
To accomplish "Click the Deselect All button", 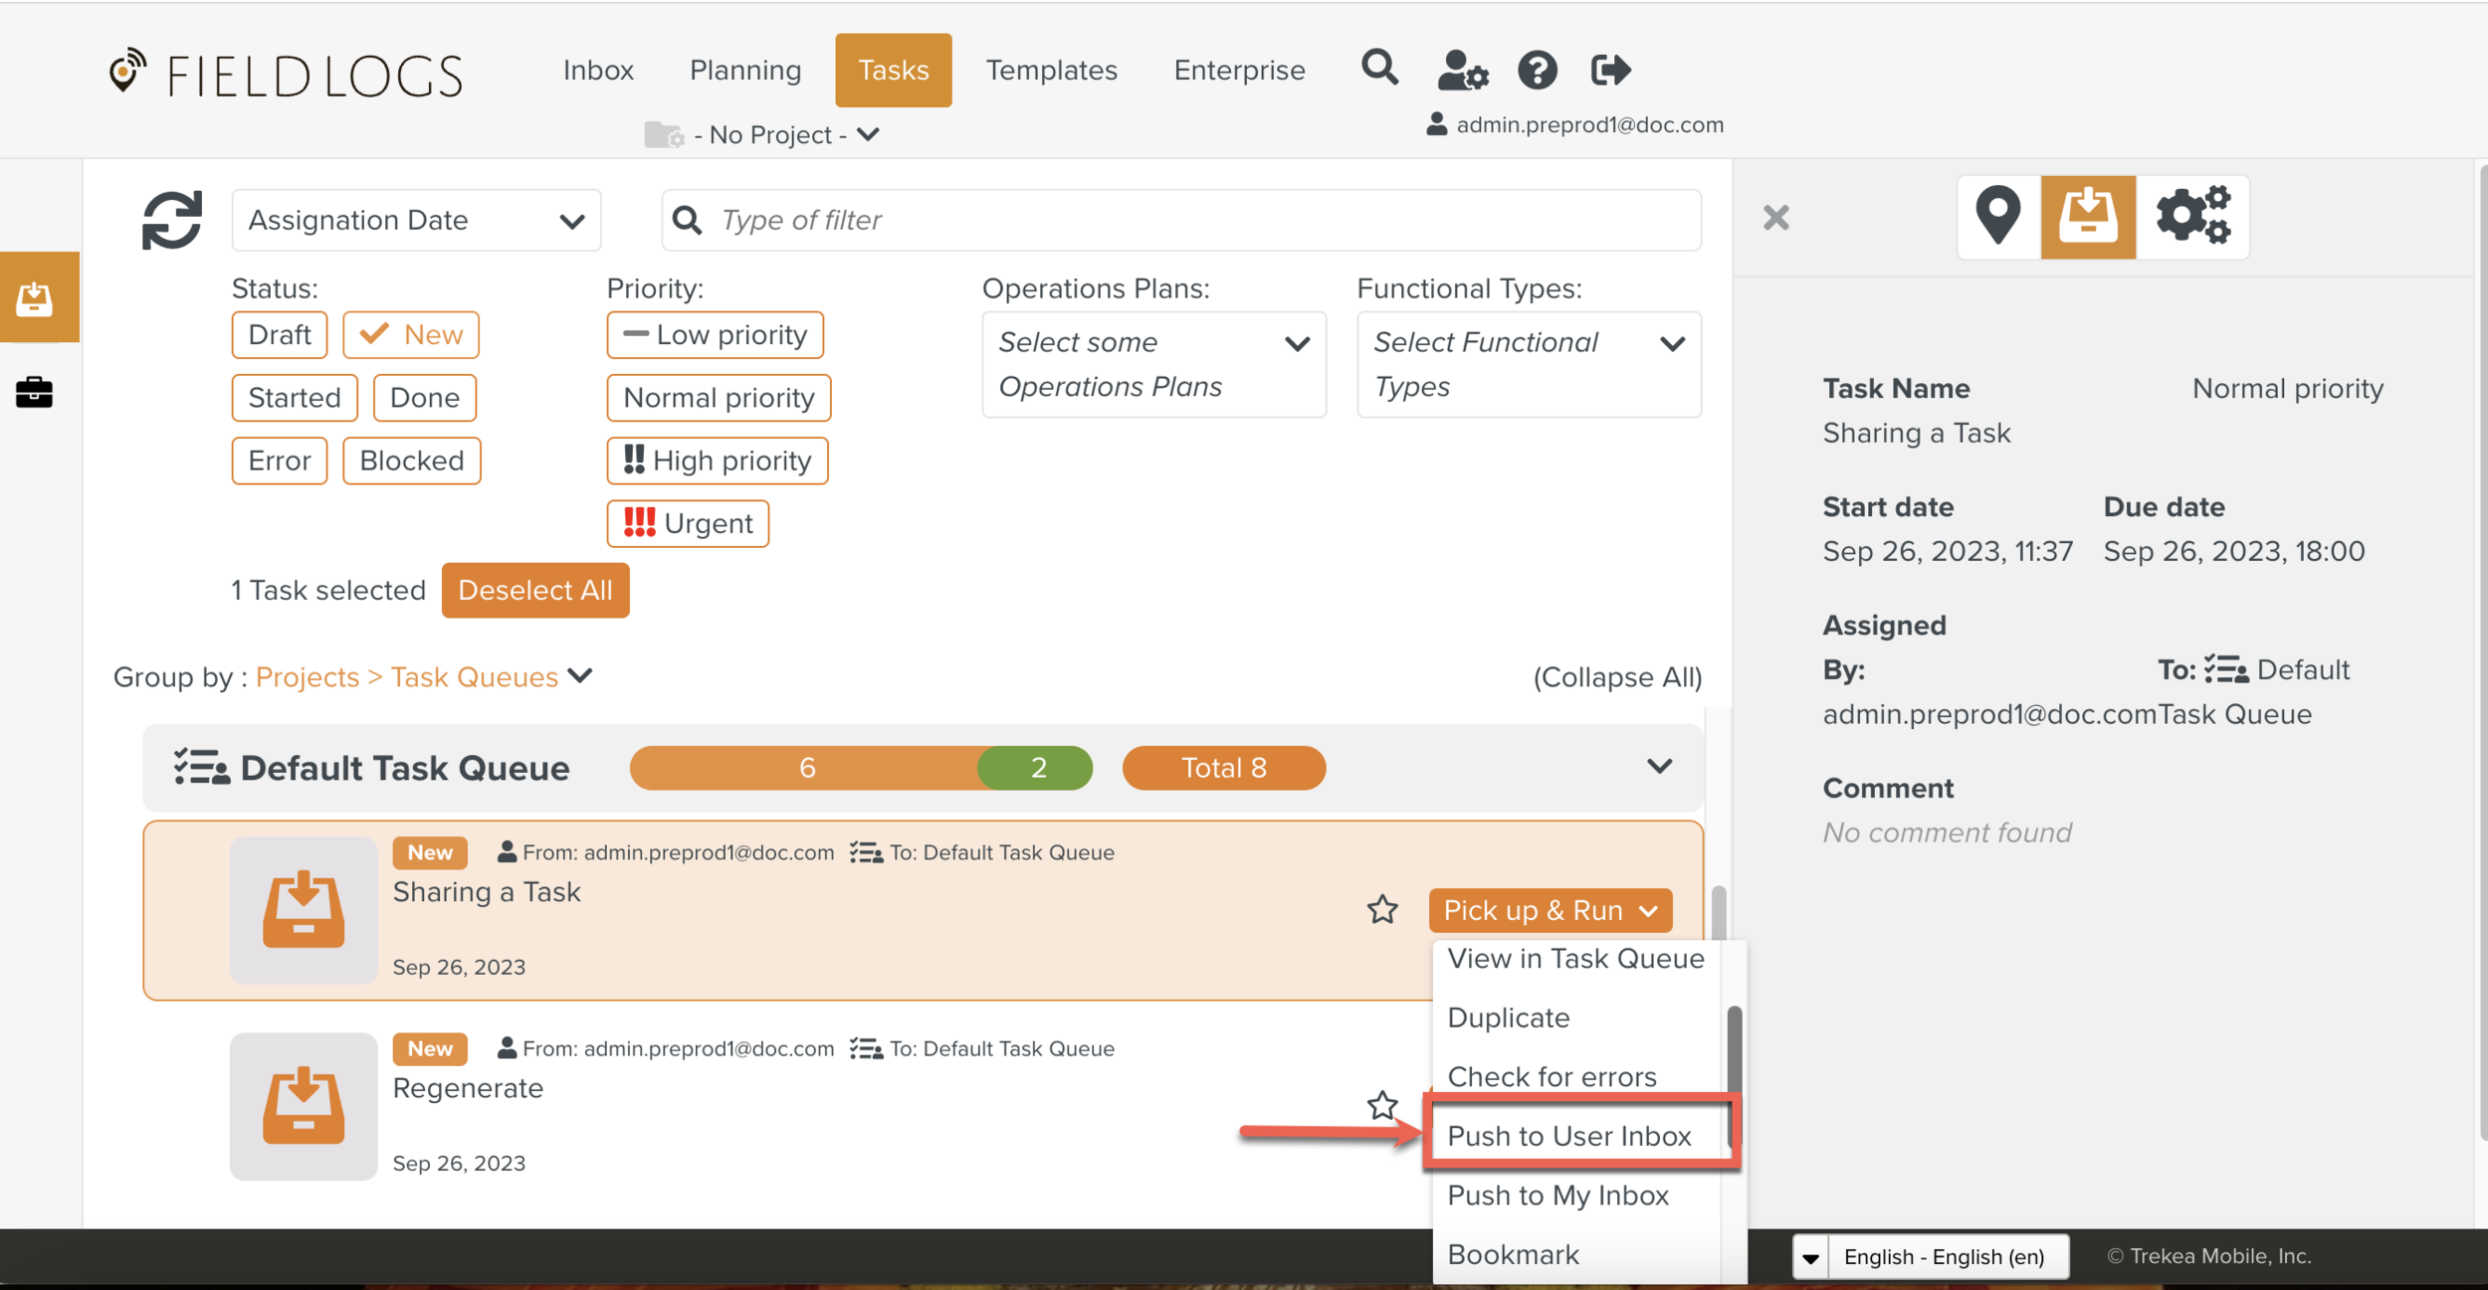I will pos(534,590).
